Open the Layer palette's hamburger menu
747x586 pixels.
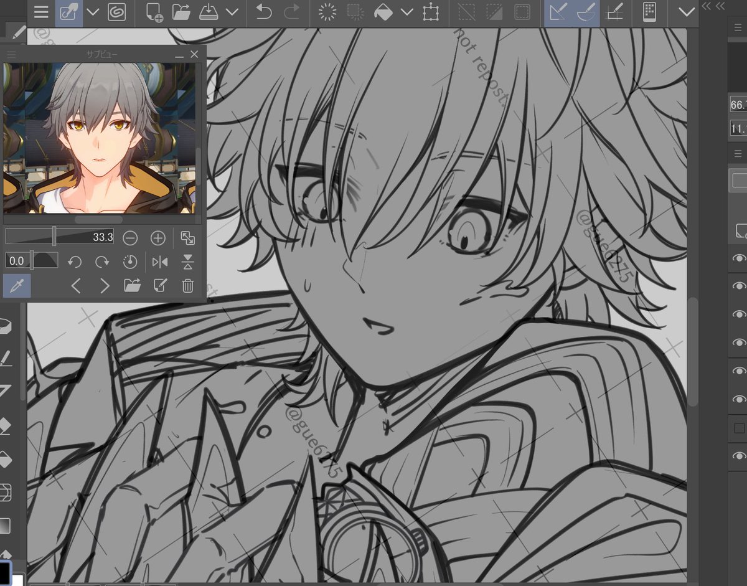[x=739, y=153]
